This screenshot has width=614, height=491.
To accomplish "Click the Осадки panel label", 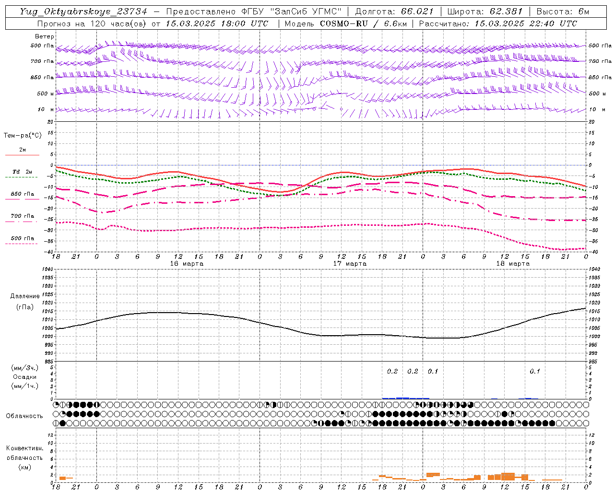I will 25,377.
